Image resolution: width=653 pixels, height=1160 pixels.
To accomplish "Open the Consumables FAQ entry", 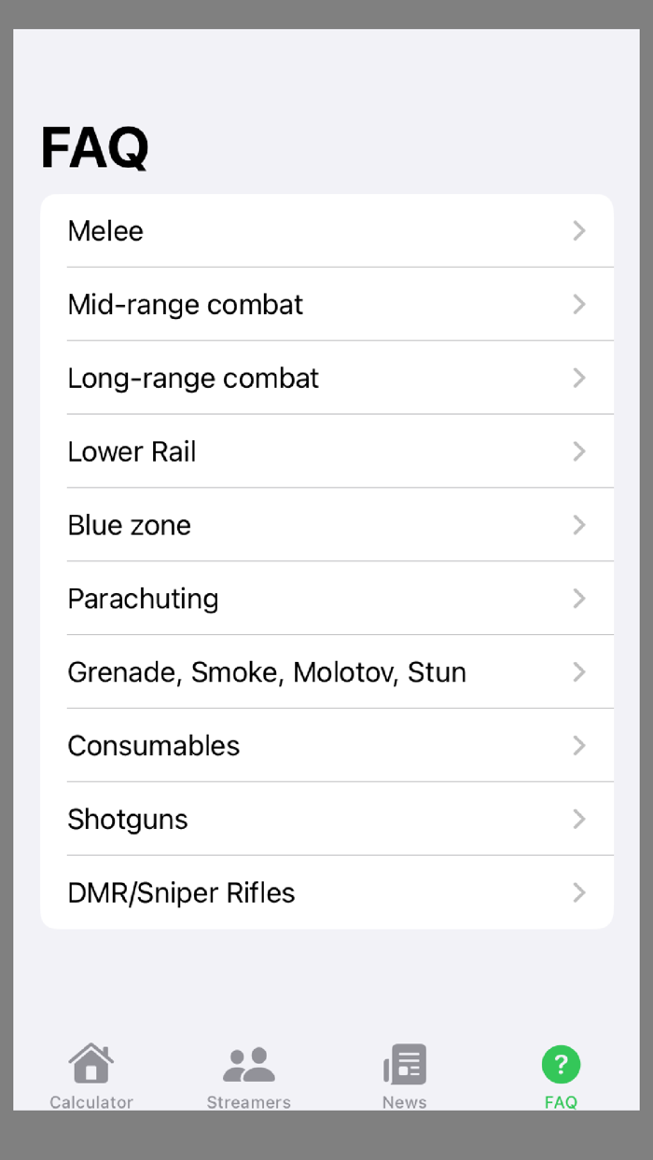I will [x=326, y=745].
